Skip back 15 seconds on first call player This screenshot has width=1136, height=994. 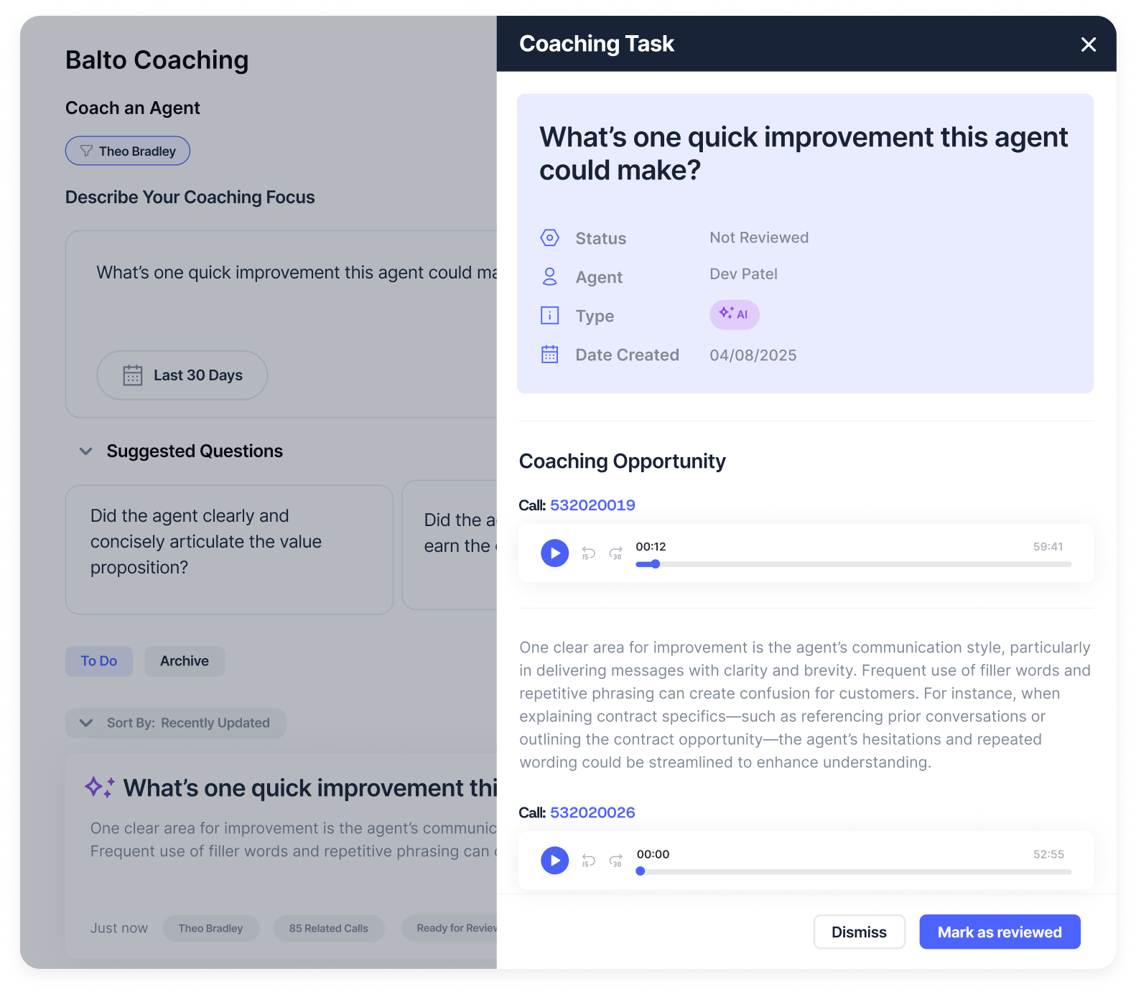click(x=588, y=553)
